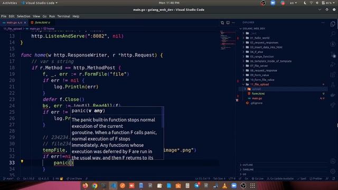Open the Accounts icon in activity bar
This screenshot has height=190, width=338.
pos(333,161)
